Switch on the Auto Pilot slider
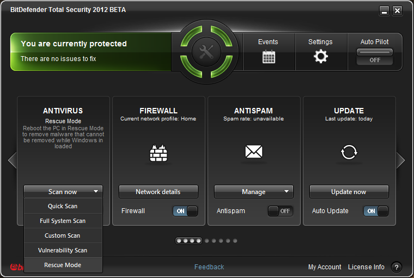The image size is (414, 278). click(375, 56)
